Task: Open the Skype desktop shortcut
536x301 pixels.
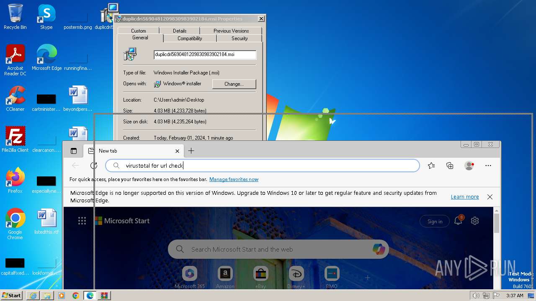Action: coord(46,17)
